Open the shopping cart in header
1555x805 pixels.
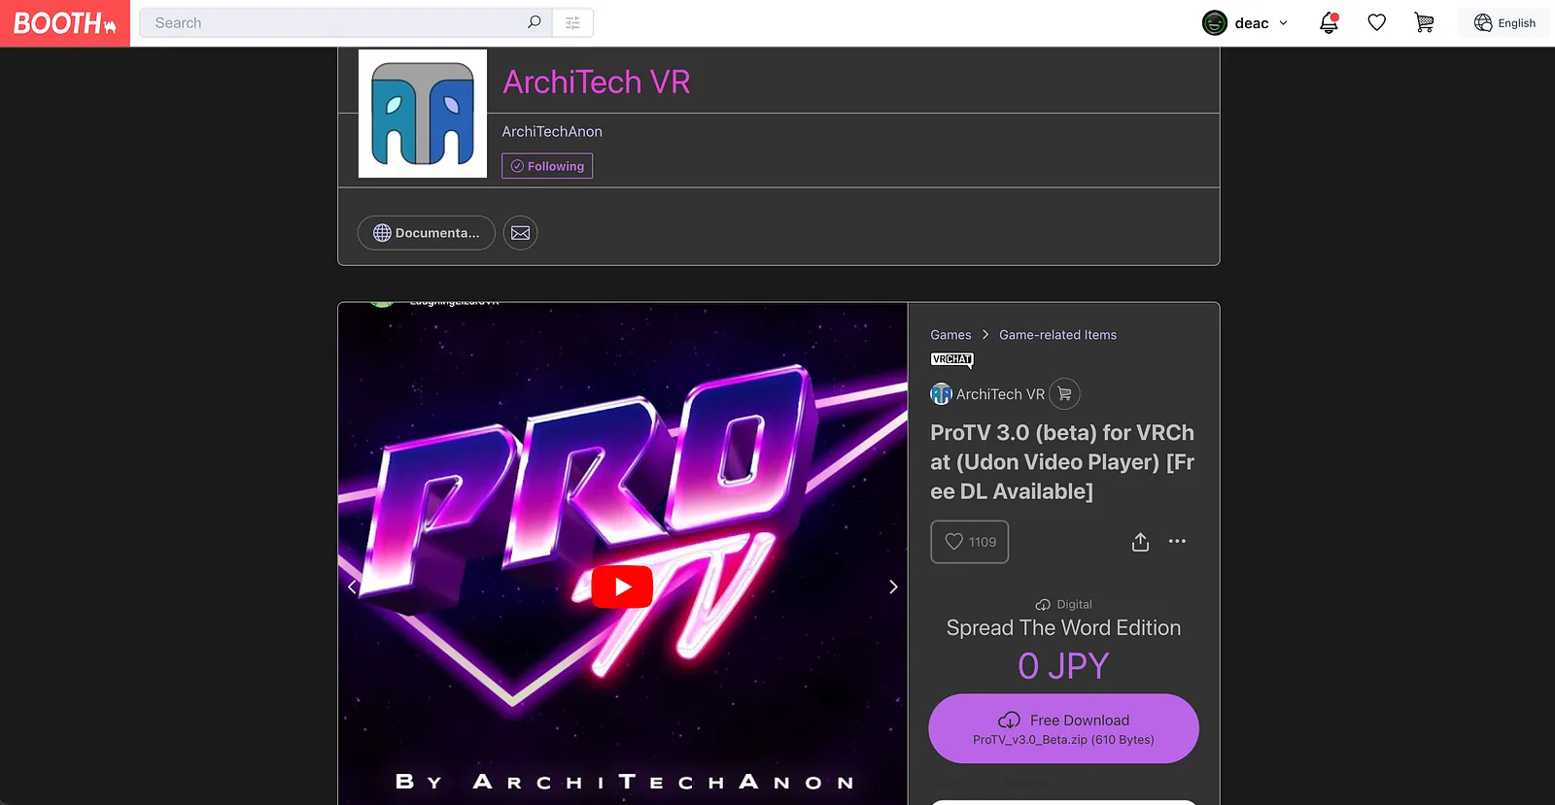tap(1424, 22)
